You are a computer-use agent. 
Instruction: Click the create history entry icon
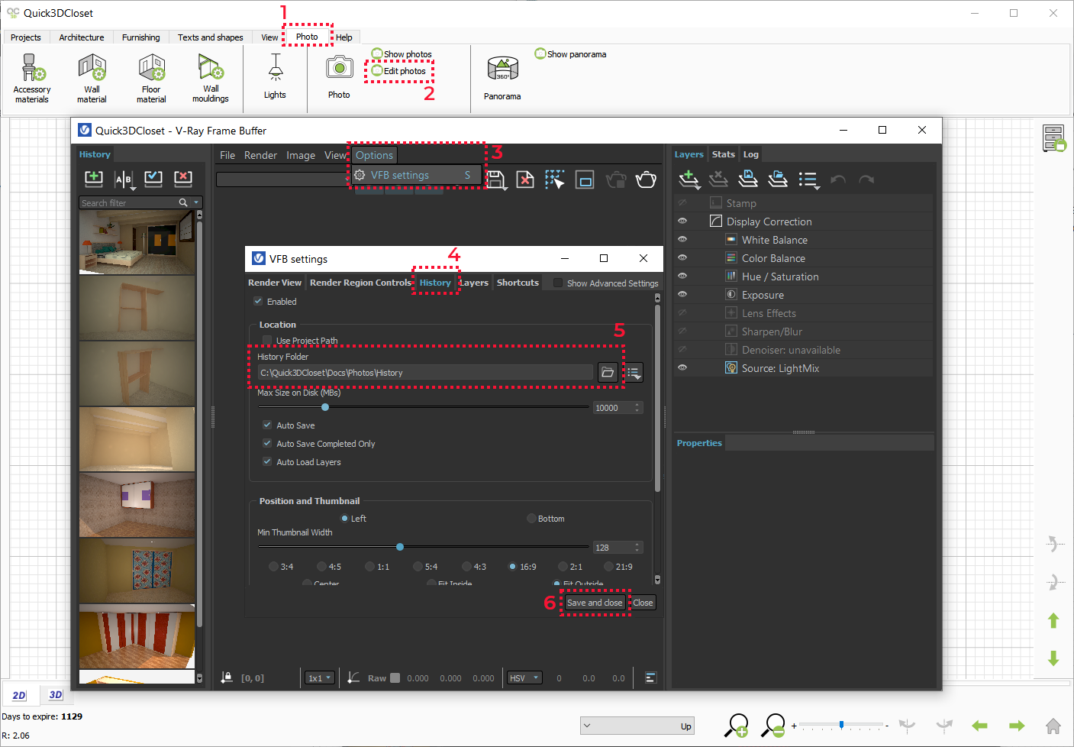pos(94,179)
